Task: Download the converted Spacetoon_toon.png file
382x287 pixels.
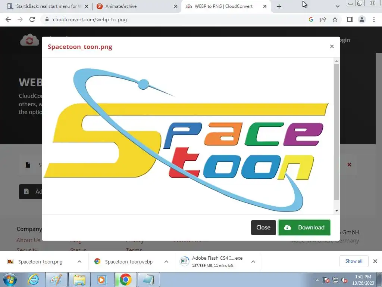Action: [x=304, y=228]
